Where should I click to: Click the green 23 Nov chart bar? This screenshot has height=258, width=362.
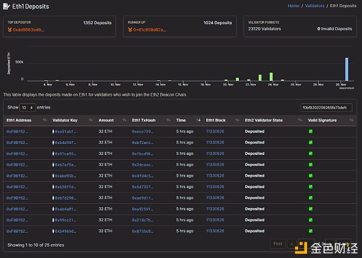260,78
